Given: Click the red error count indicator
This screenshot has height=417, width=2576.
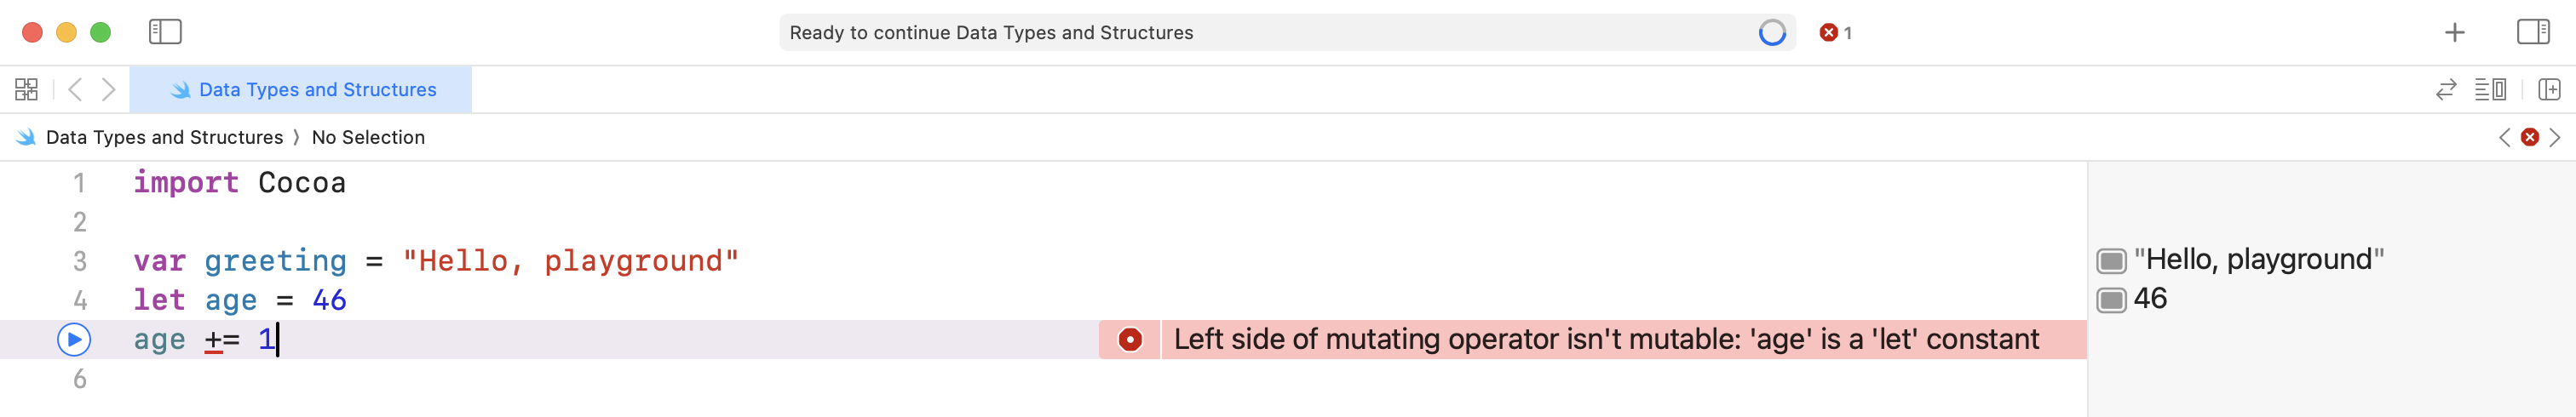Looking at the screenshot, I should (1835, 33).
